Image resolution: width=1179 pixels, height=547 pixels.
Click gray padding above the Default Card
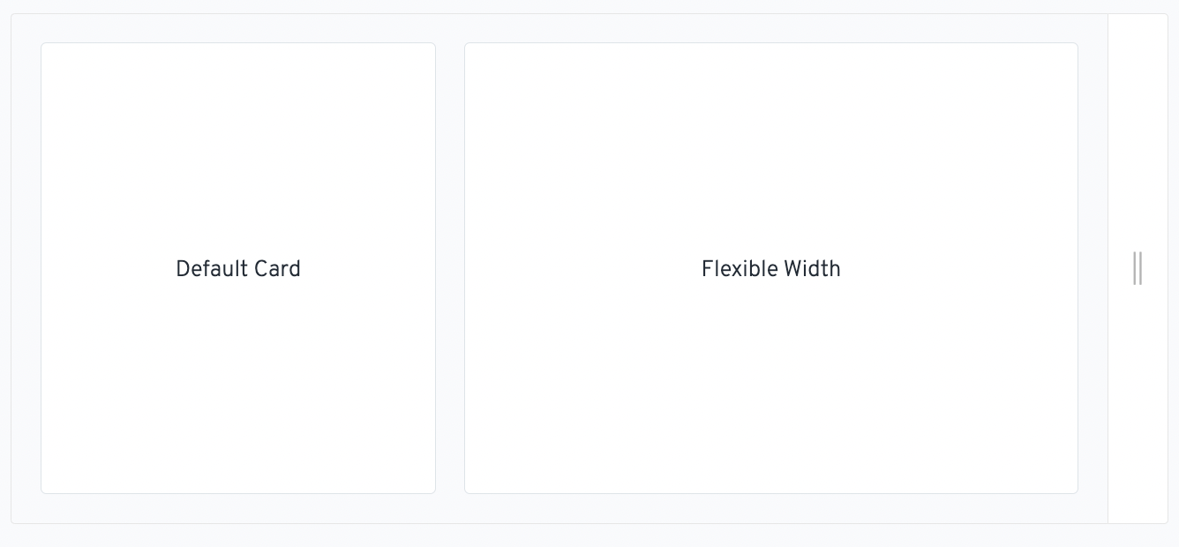238,28
